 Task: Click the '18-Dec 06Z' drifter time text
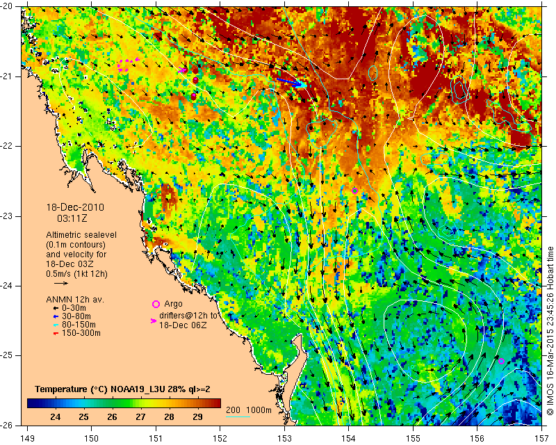click(x=183, y=325)
